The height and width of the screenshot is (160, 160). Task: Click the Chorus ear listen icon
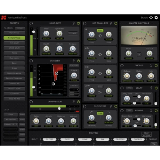click(151, 66)
